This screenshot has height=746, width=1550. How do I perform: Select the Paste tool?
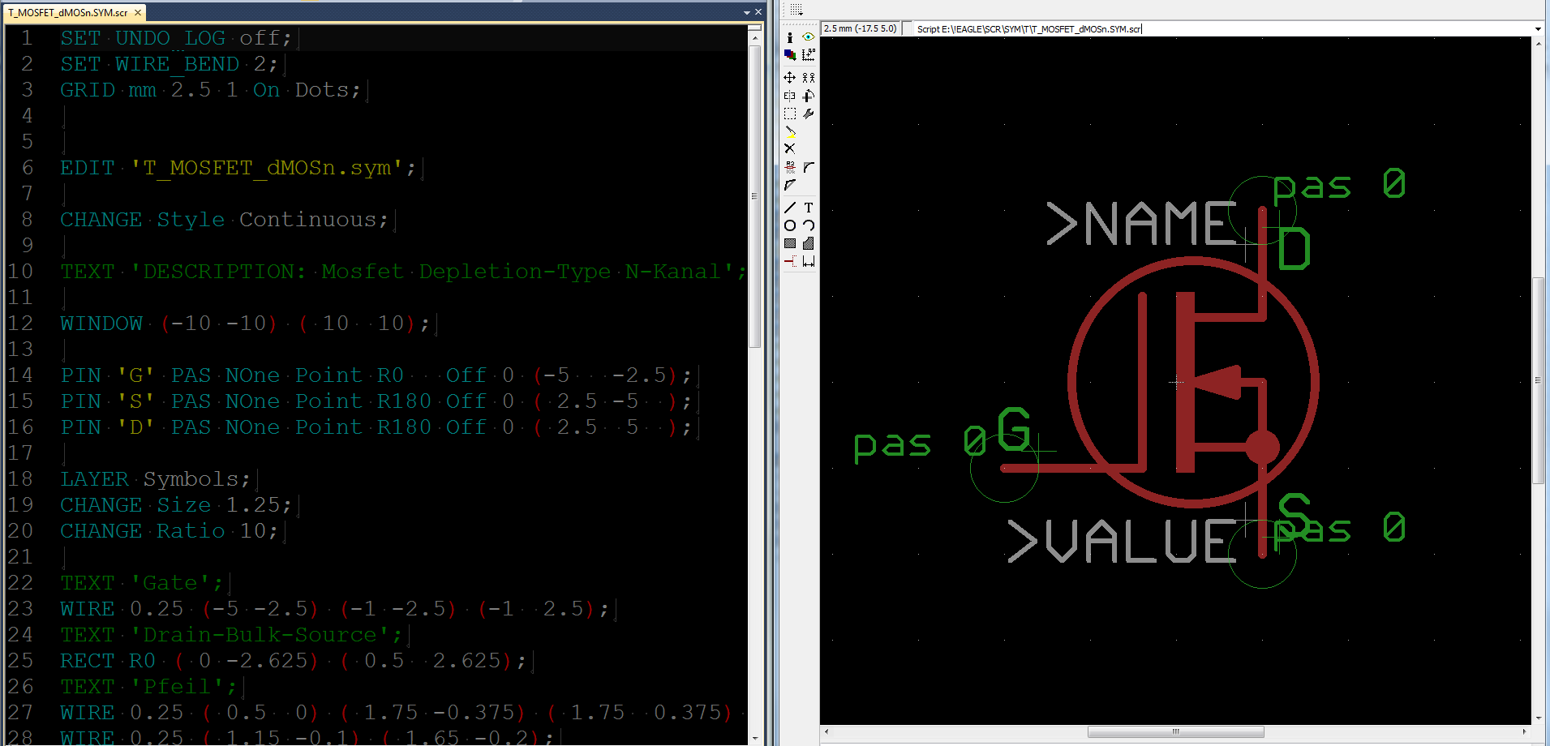pos(790,131)
